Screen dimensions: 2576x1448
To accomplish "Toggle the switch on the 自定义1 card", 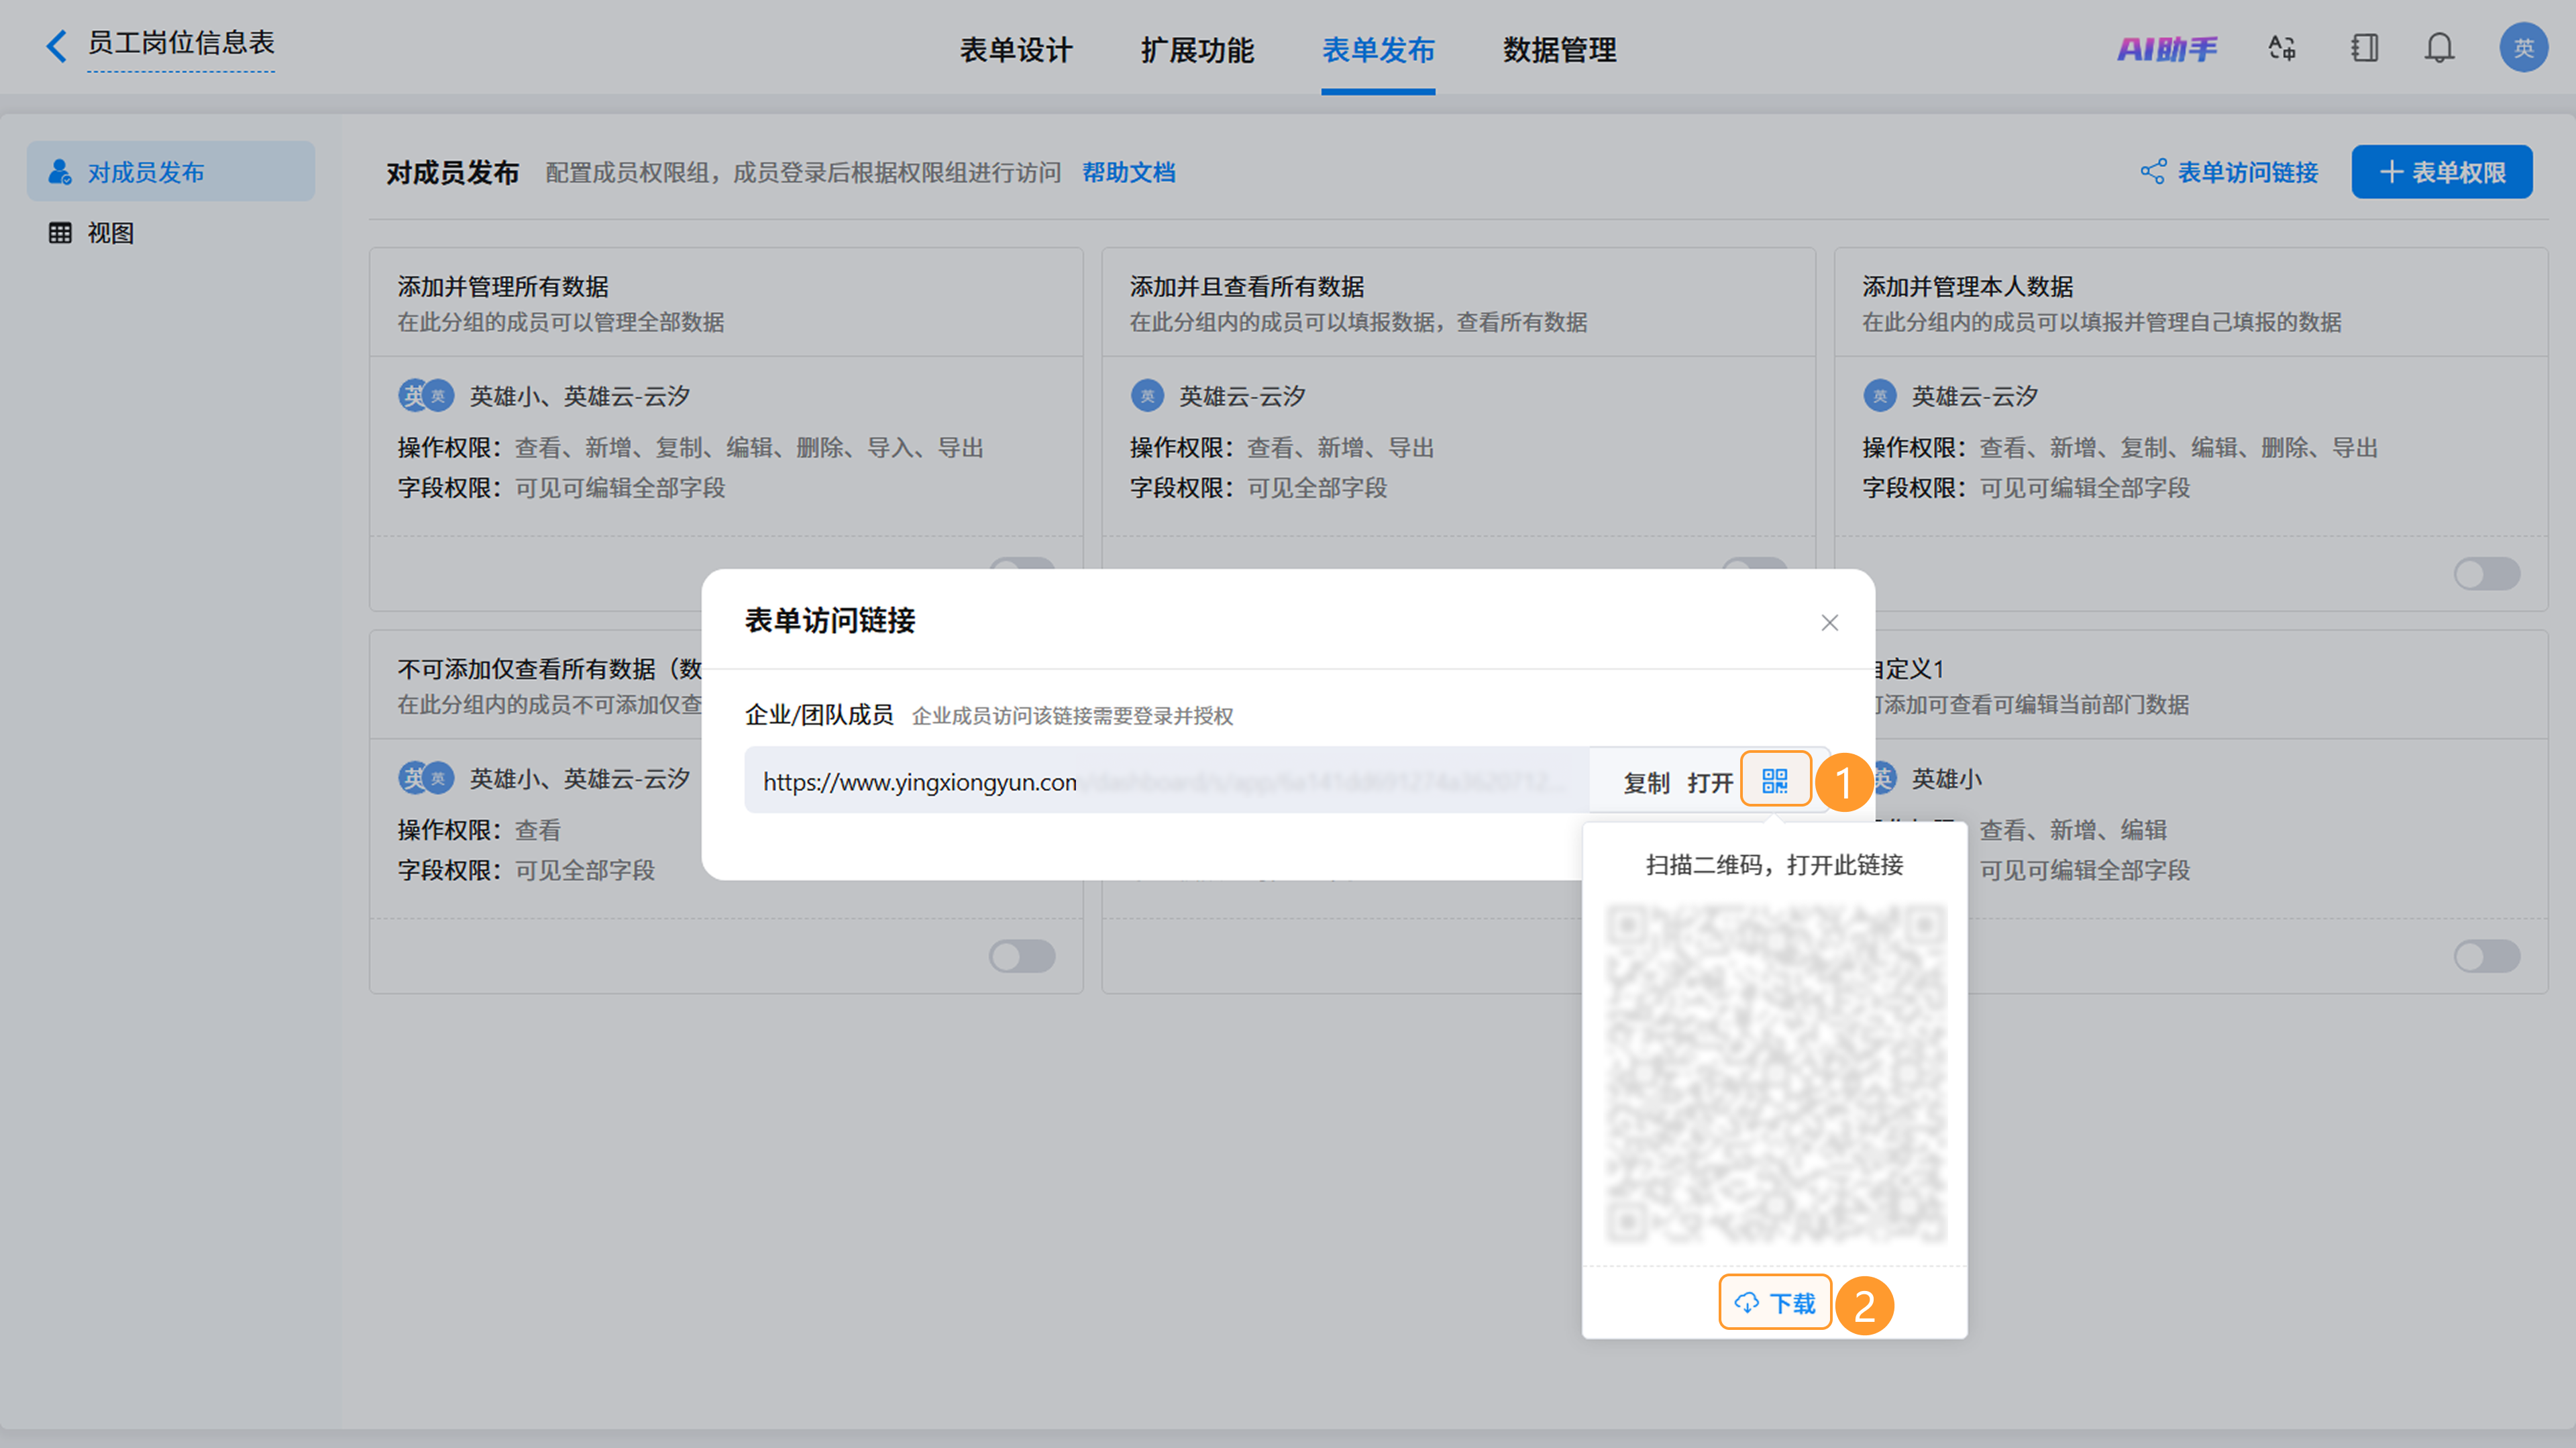I will tap(2486, 956).
